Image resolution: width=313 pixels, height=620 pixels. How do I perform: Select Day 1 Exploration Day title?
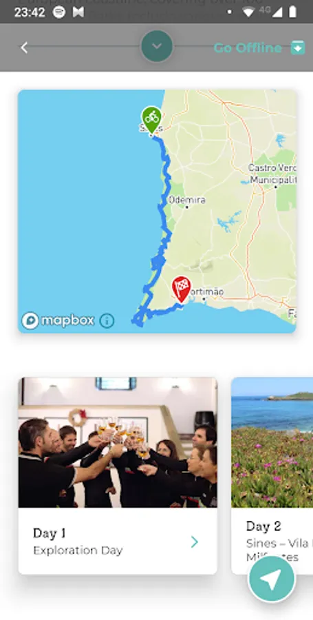point(78,541)
